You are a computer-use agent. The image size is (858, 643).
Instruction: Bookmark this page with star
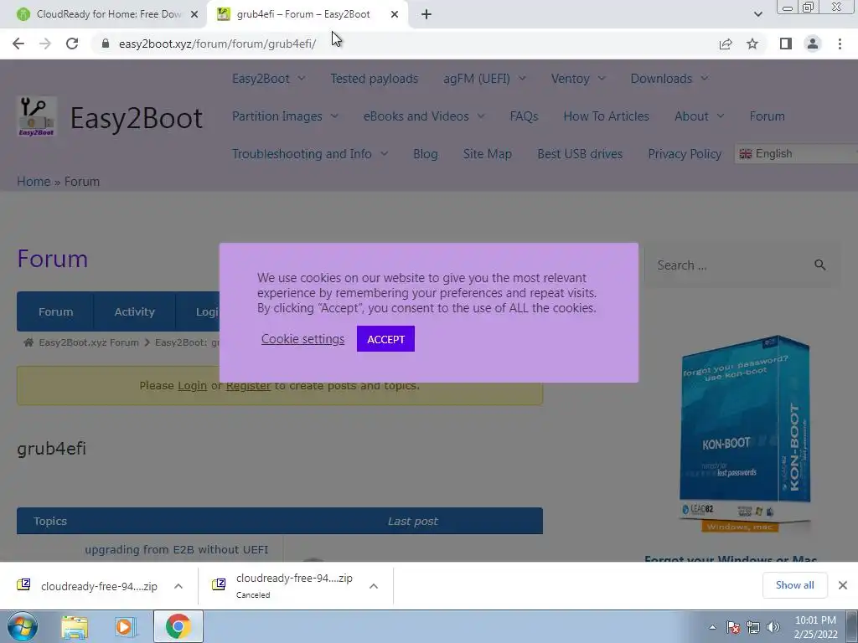[752, 44]
